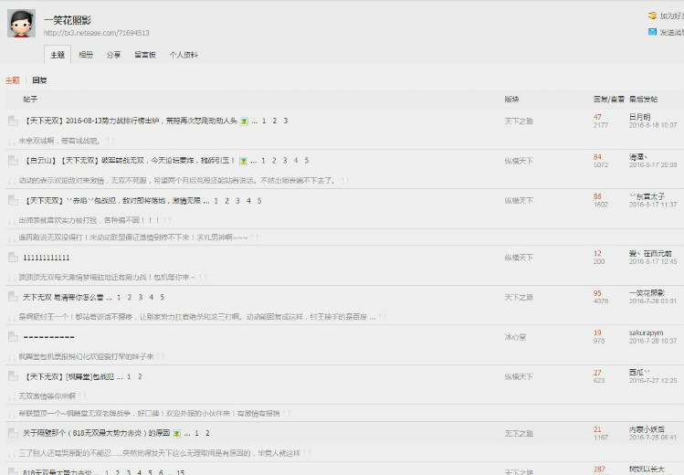This screenshot has height=475, width=684.
Task: Click the add friend icon
Action: 653,16
